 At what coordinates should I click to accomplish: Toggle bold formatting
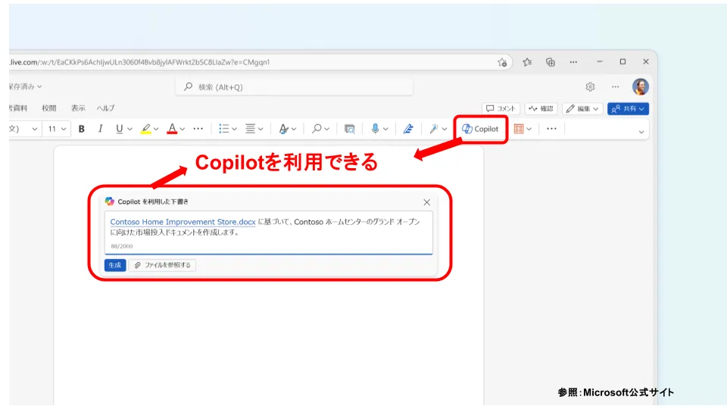click(82, 129)
